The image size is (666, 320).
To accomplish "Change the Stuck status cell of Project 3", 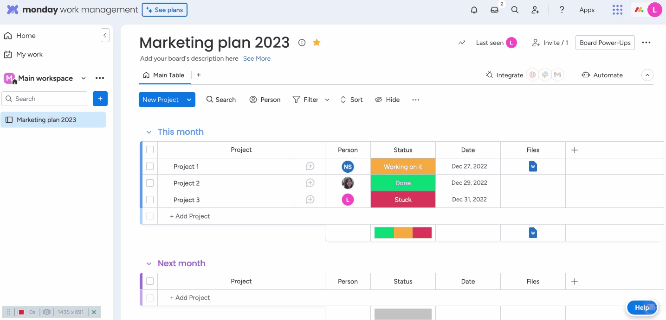I will click(x=403, y=200).
